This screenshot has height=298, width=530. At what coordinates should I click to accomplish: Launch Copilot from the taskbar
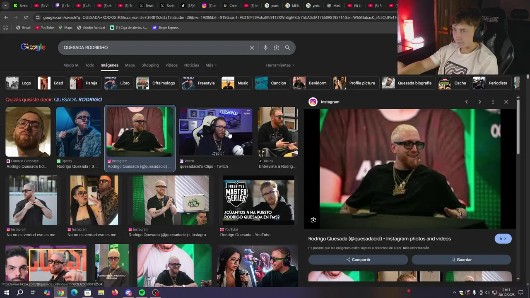click(x=47, y=293)
